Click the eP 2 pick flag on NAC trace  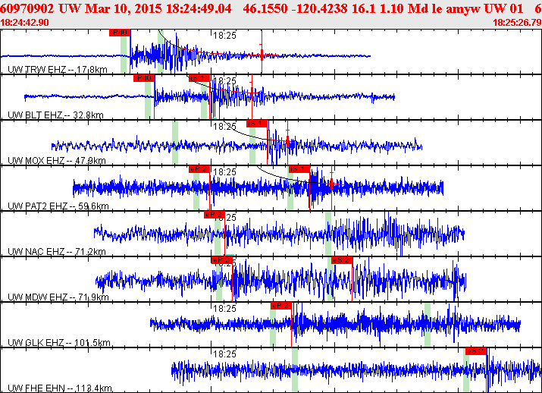[215, 215]
